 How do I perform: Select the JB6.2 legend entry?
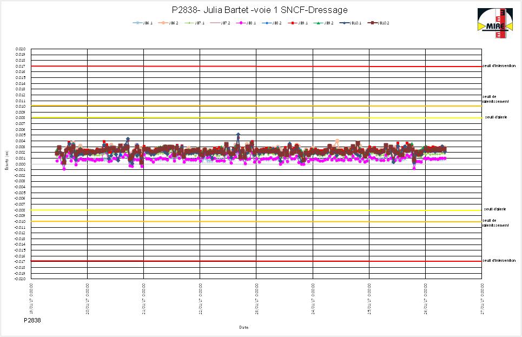coord(168,23)
